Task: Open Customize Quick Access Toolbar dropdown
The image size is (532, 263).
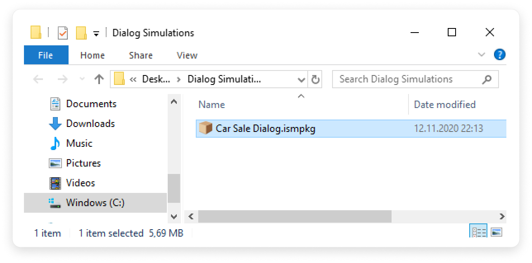Action: pyautogui.click(x=96, y=34)
